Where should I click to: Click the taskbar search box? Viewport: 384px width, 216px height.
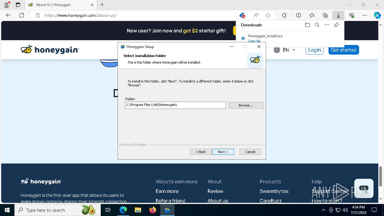coord(57,210)
